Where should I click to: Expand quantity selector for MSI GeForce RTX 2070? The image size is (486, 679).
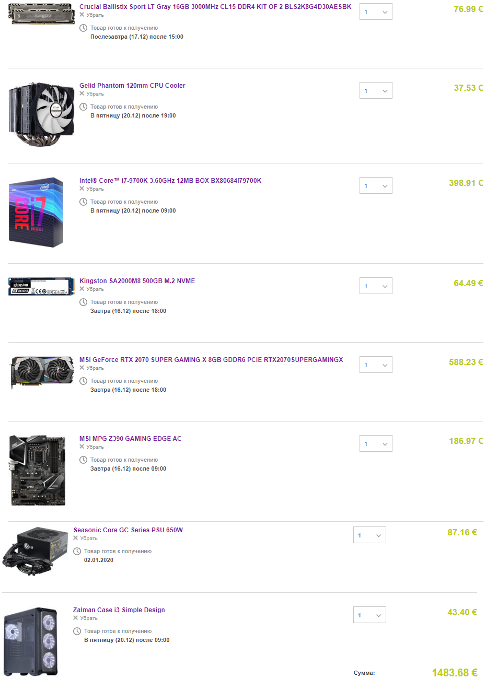point(376,365)
